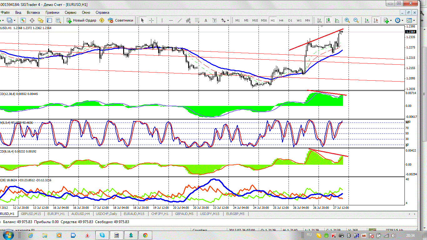Zoom out on the chart

356,20
